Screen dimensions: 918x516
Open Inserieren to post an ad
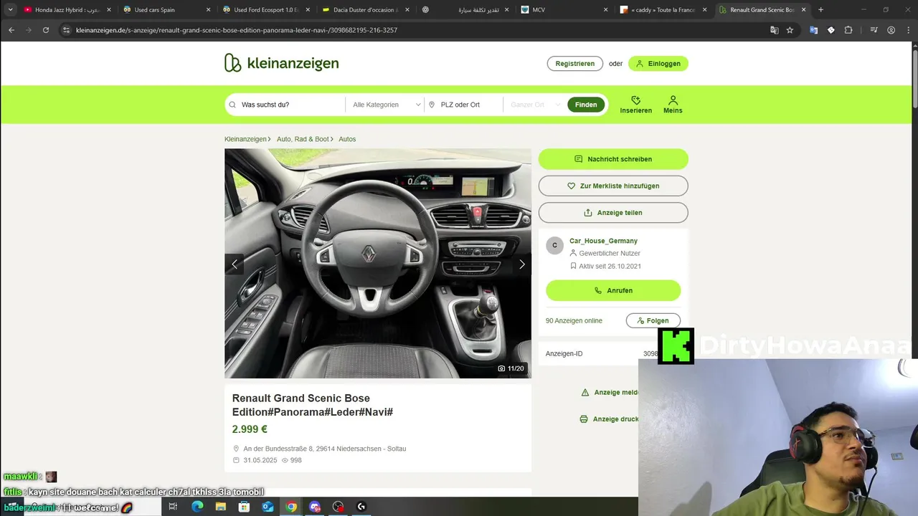click(635, 105)
